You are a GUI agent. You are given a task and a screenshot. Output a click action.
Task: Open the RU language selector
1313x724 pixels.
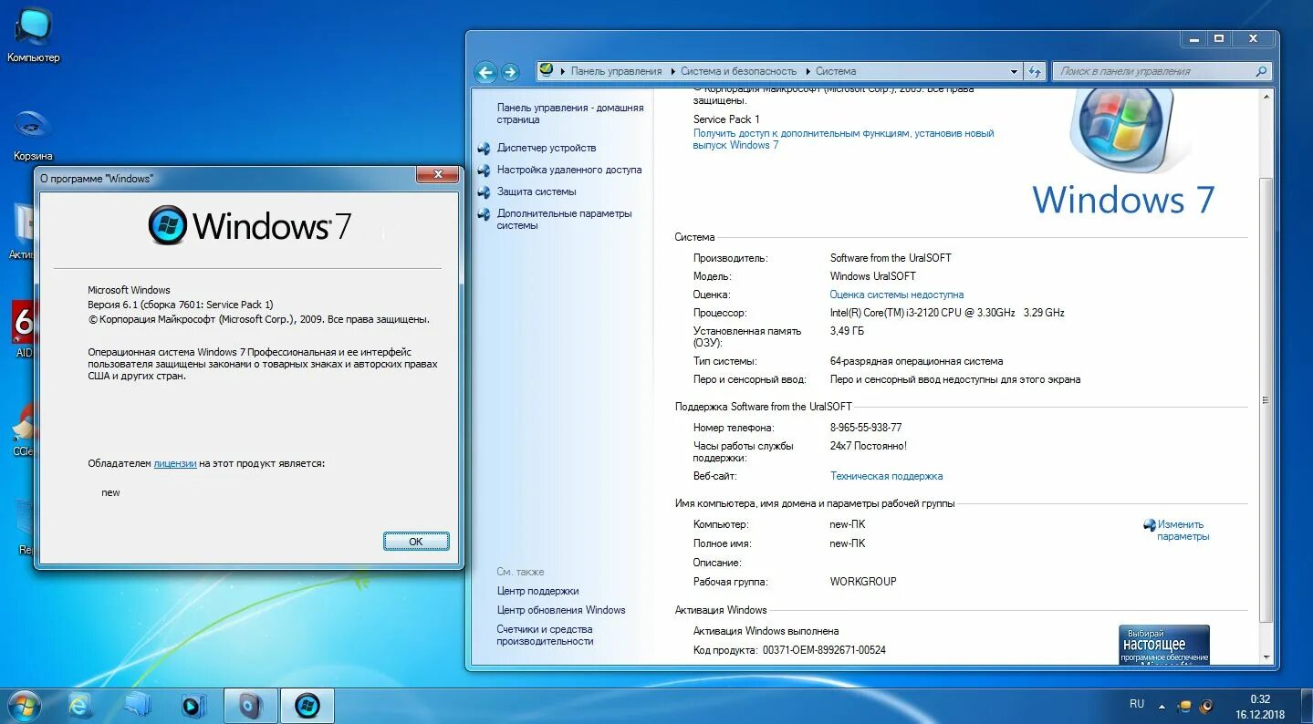[x=1137, y=705]
